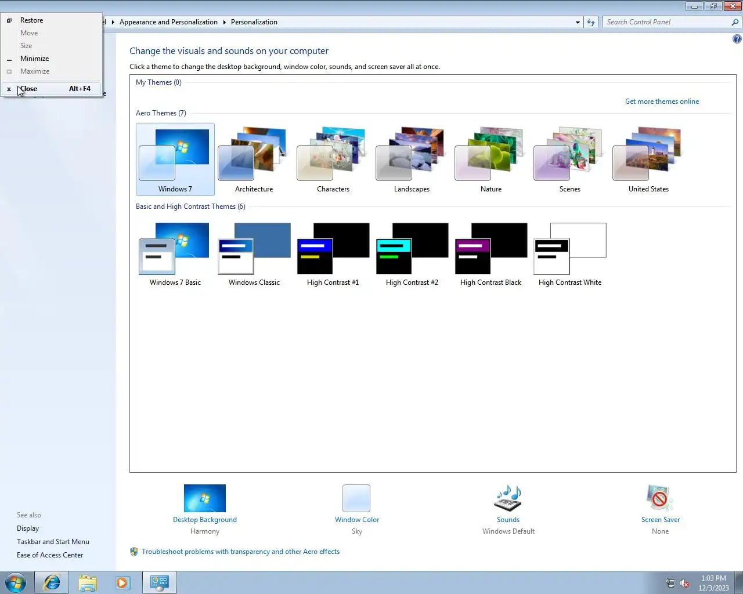Click the shield icon beside Troubleshoot link
Image resolution: width=743 pixels, height=594 pixels.
134,552
